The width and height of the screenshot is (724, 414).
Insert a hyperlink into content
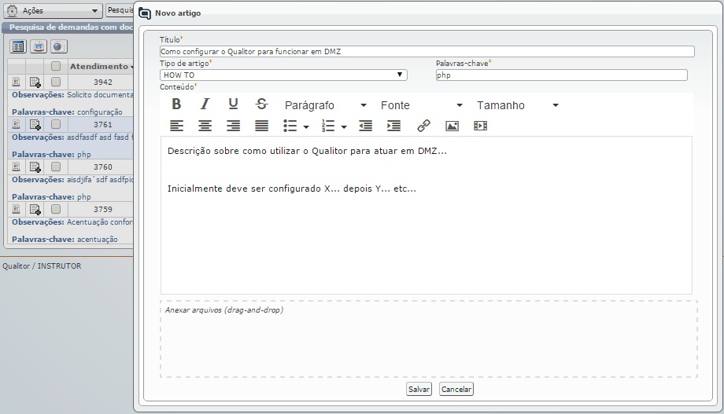coord(423,126)
